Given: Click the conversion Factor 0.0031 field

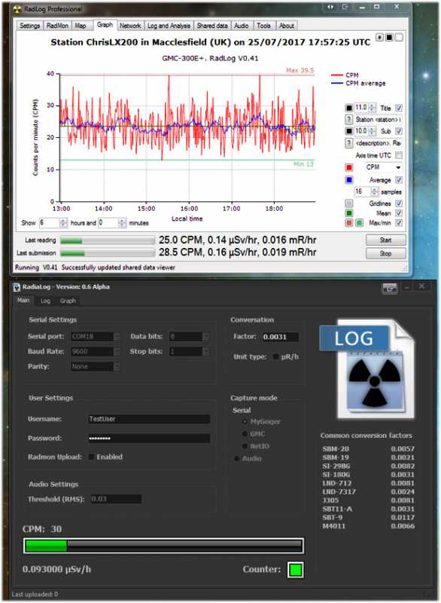Looking at the screenshot, I should [280, 337].
